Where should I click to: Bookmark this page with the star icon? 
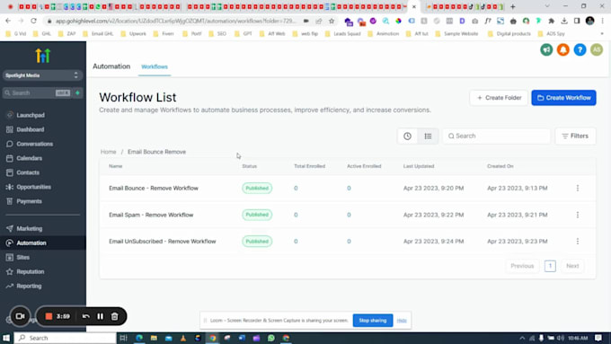point(332,21)
